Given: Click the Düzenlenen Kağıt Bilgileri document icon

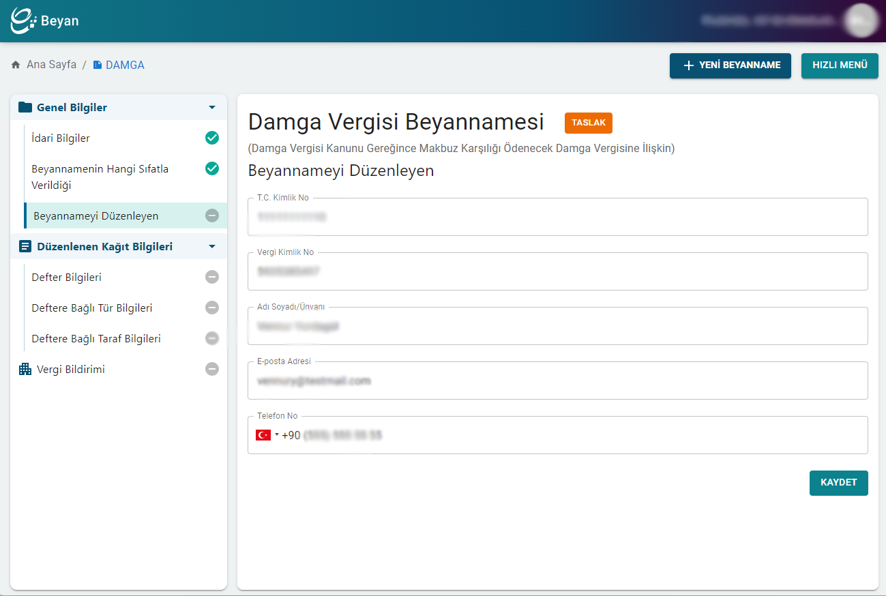Looking at the screenshot, I should tap(25, 247).
